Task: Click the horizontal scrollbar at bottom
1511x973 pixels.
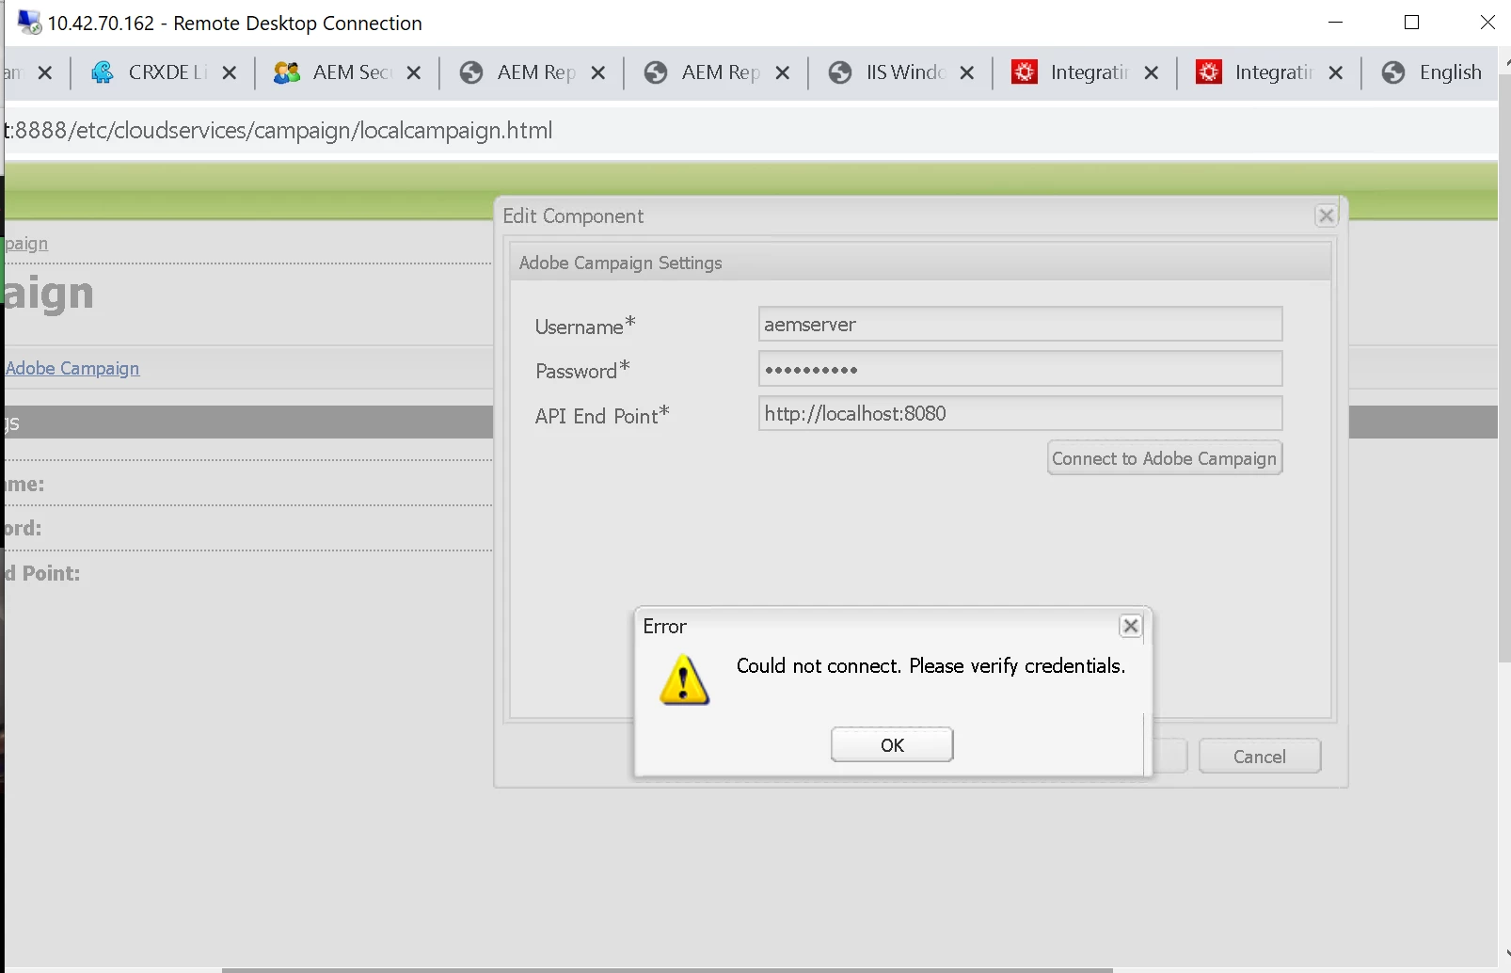Action: [x=667, y=969]
